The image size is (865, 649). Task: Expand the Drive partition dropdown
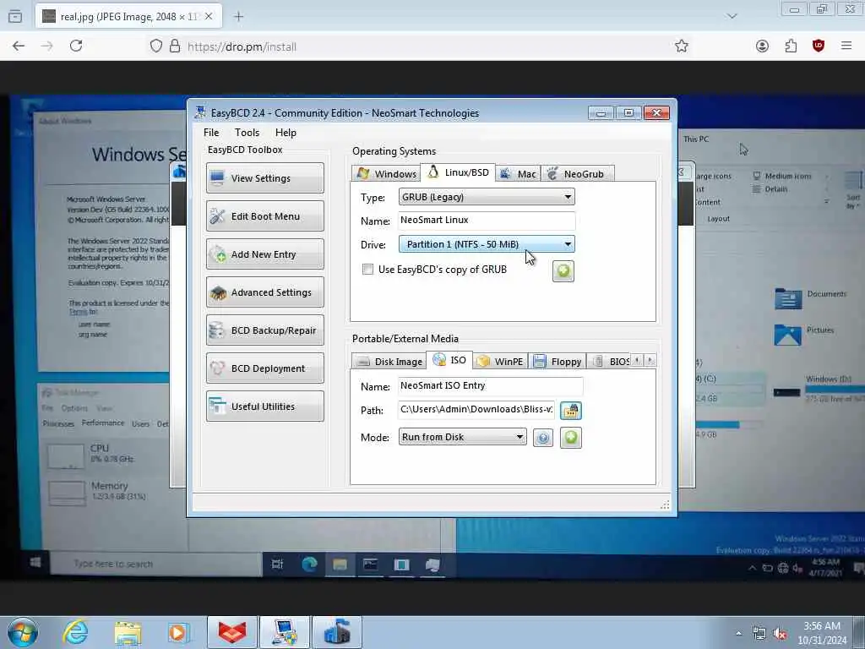pyautogui.click(x=487, y=244)
